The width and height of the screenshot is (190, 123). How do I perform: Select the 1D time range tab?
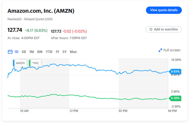coord(17,52)
